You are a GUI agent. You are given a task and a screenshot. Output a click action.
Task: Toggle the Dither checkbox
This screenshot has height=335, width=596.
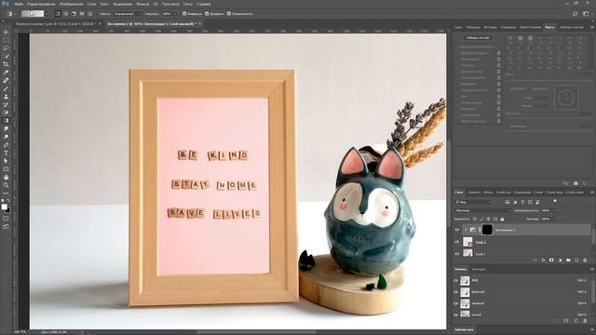coord(207,14)
